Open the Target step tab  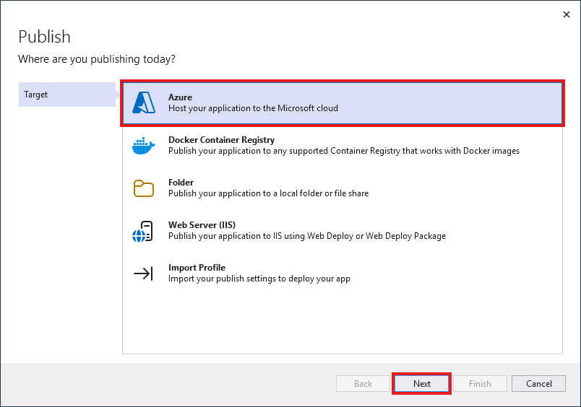coord(67,95)
